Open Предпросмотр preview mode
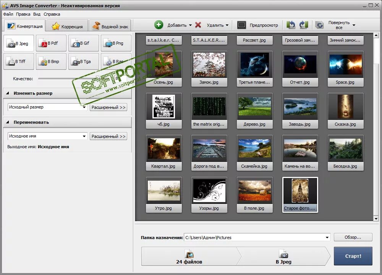Image resolution: width=382 pixels, height=275 pixels. [x=257, y=25]
